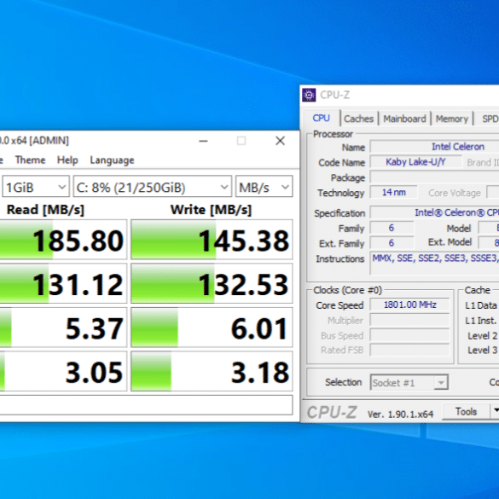The height and width of the screenshot is (499, 499).
Task: Click the 3.18 write result
Action: pyautogui.click(x=212, y=371)
